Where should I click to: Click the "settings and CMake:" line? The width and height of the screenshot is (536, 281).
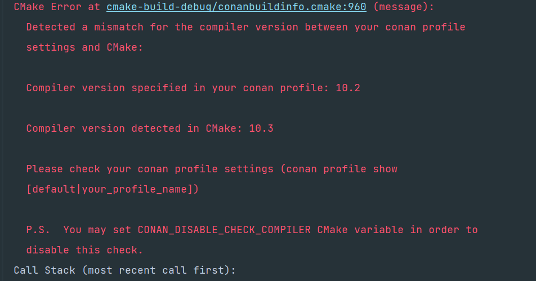84,47
